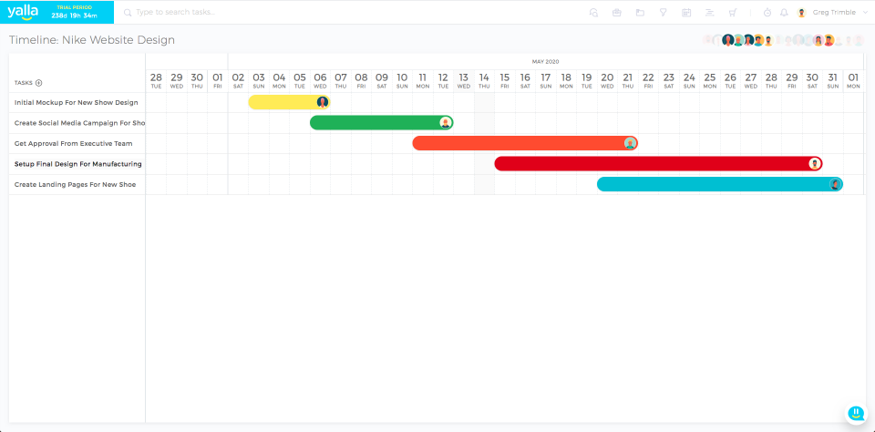Image resolution: width=875 pixels, height=432 pixels.
Task: Click assignee avatar on yellow Initial Mockup bar
Action: click(x=323, y=102)
